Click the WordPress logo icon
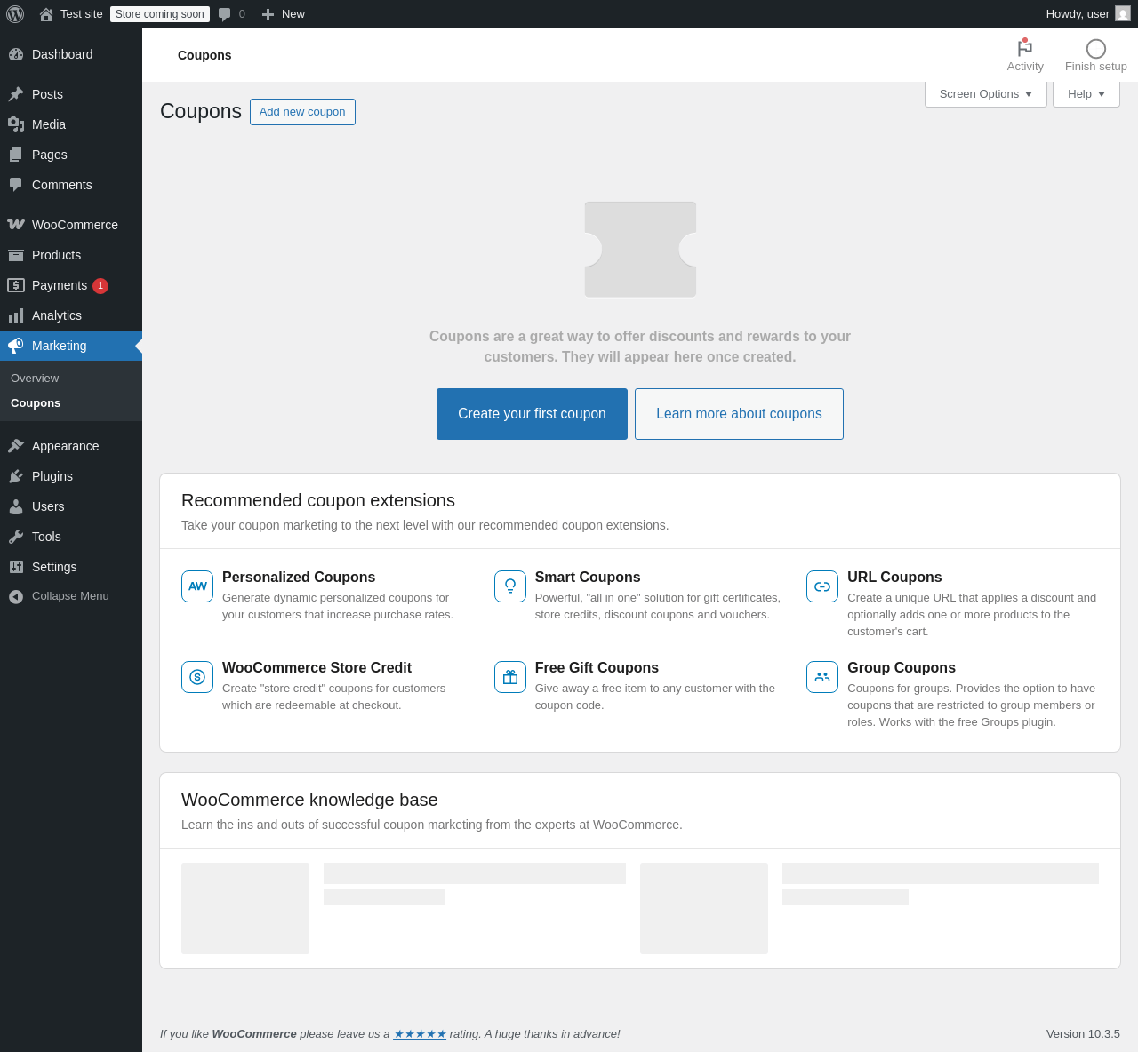Image resolution: width=1138 pixels, height=1052 pixels. [15, 14]
